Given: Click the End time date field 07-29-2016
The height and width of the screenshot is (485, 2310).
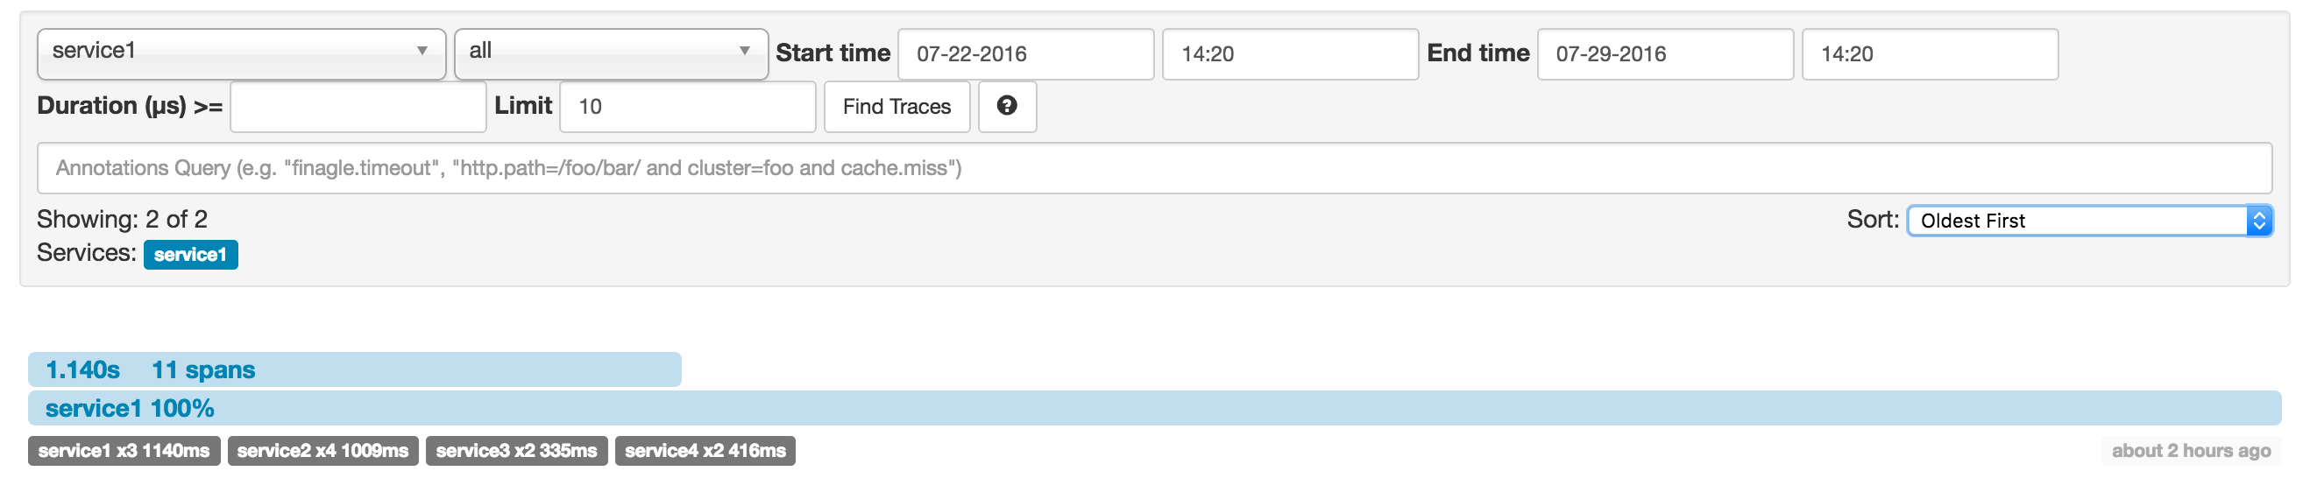Looking at the screenshot, I should 1664,53.
